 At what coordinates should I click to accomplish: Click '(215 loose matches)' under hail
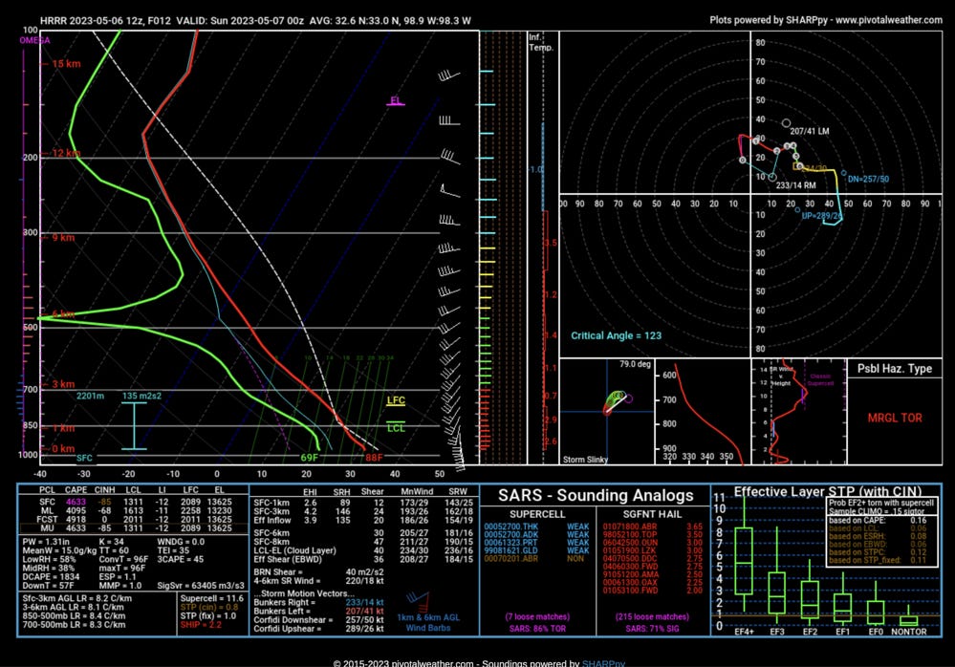point(652,616)
